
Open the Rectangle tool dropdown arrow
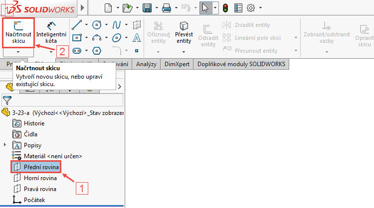86,37
